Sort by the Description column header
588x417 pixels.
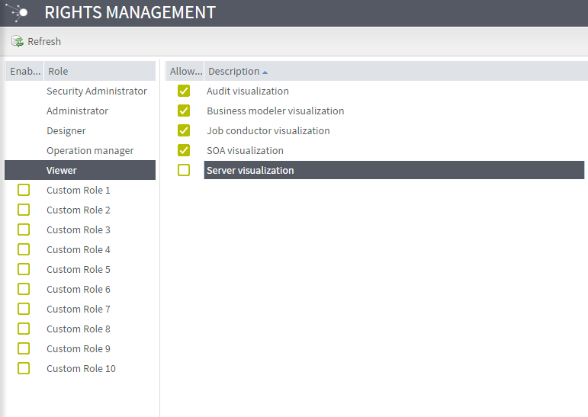click(233, 71)
